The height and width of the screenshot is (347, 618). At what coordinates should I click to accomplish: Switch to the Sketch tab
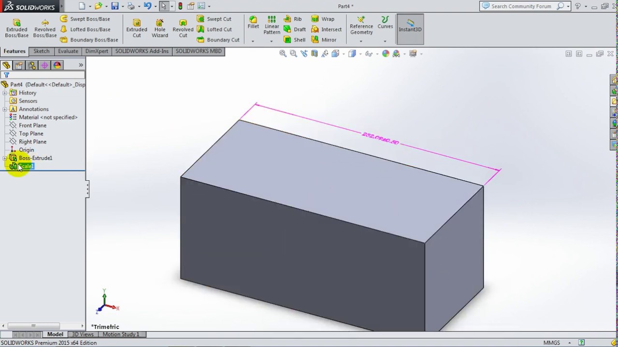[41, 51]
